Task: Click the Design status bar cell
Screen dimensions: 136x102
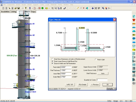Action: pos(116,101)
